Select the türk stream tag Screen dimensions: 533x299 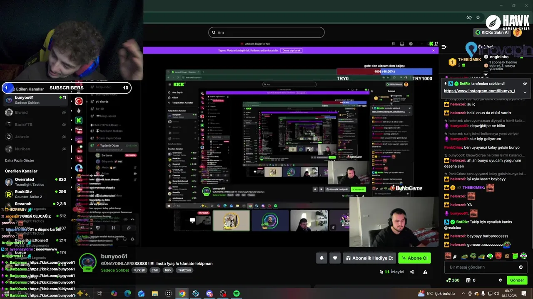[x=168, y=270]
